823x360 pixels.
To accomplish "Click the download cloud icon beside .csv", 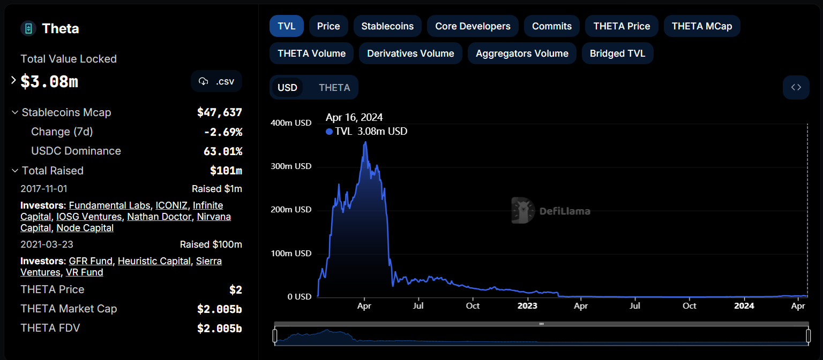I will coord(204,81).
